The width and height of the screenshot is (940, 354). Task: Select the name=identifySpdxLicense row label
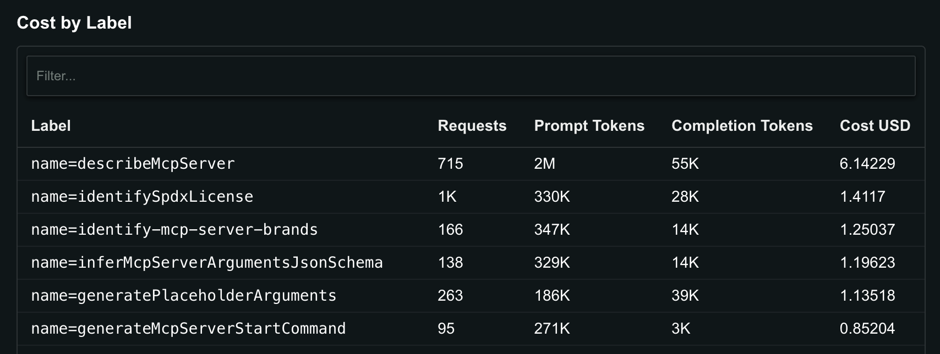coord(142,197)
